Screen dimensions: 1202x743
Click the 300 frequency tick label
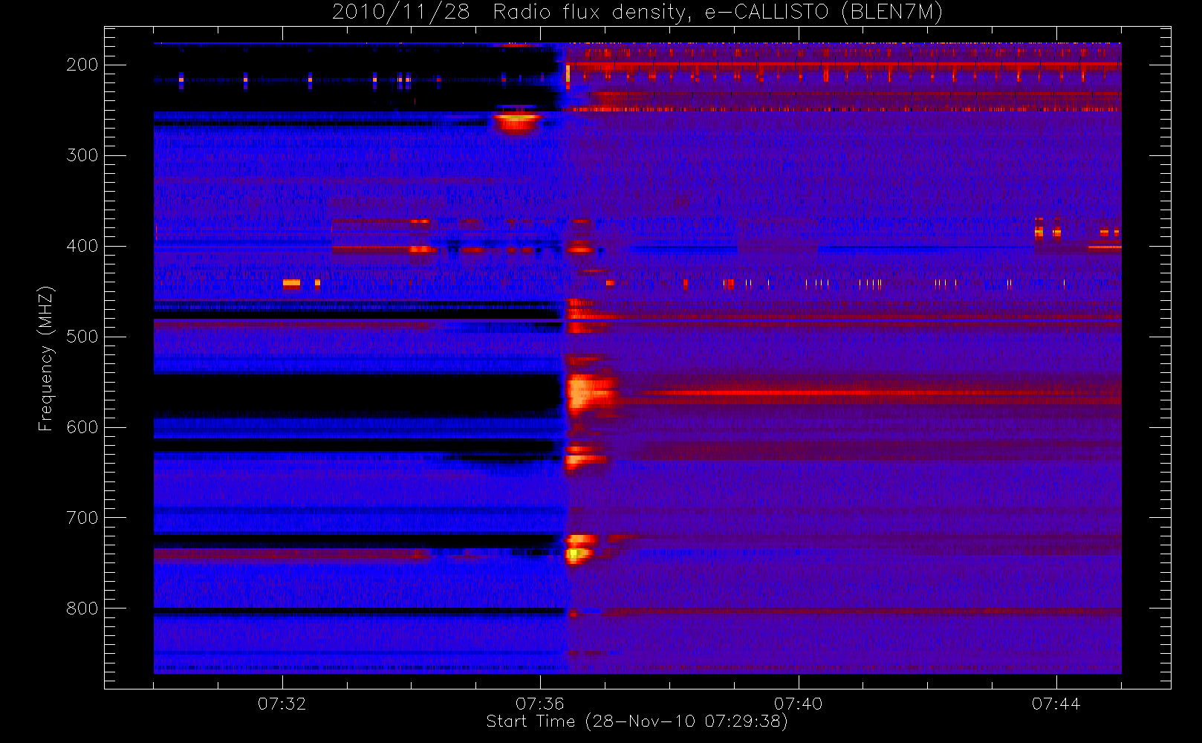(82, 155)
